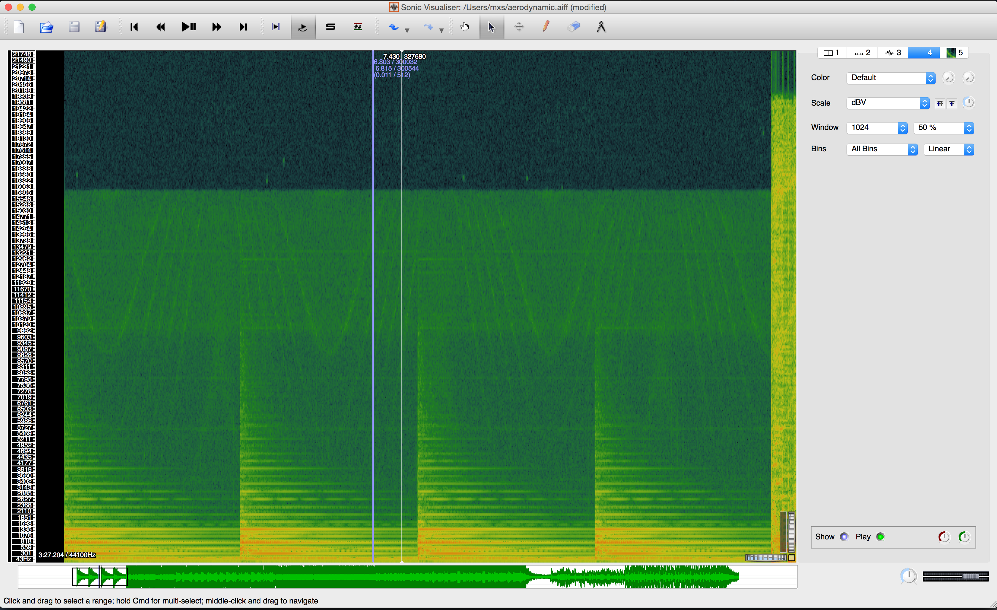The image size is (997, 610).
Task: Jump to the end of the audio
Action: click(243, 27)
